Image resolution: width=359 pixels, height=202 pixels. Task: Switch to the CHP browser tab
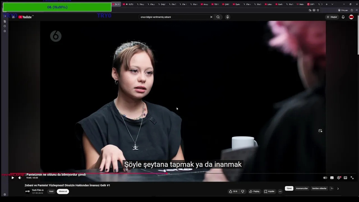point(311,4)
